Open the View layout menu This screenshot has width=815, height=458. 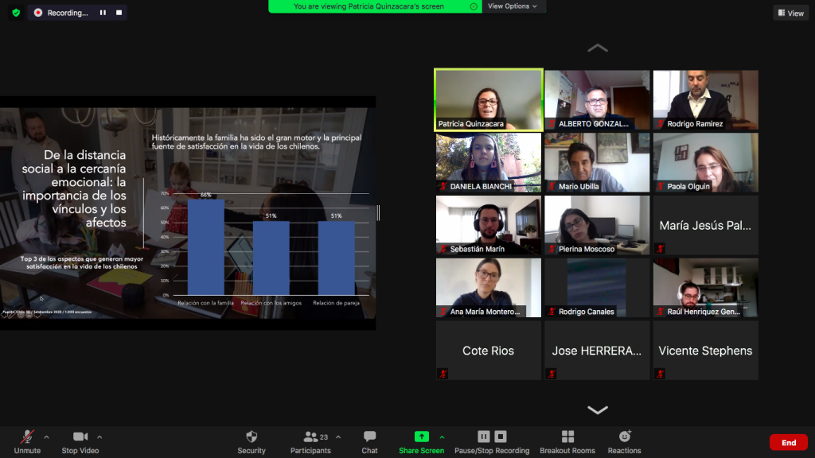(x=790, y=13)
